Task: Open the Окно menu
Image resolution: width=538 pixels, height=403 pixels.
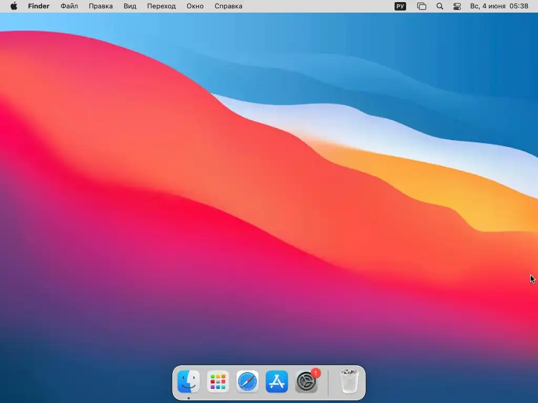Action: (195, 6)
